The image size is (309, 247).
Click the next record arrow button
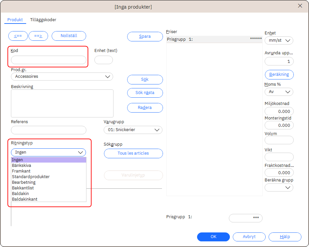(38, 36)
